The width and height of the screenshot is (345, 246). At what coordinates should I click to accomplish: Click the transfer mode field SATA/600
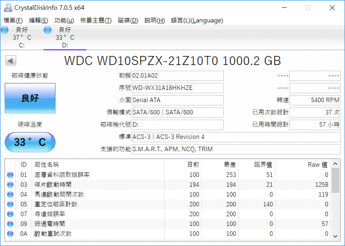click(x=177, y=112)
